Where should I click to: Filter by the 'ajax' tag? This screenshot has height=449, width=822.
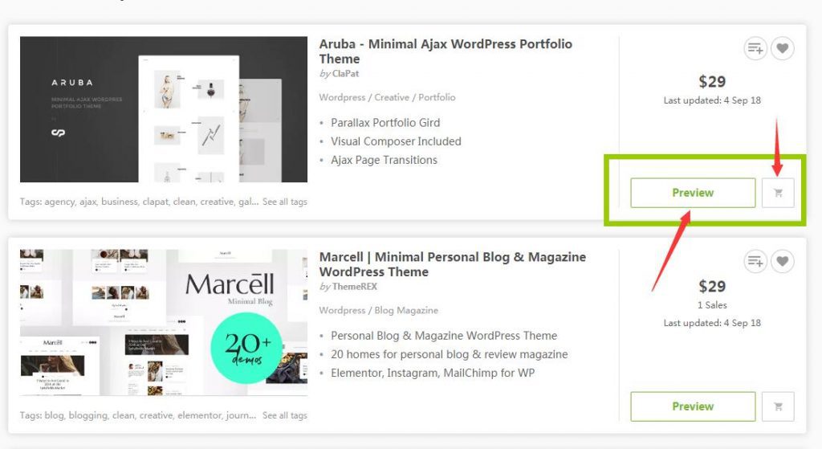click(x=88, y=202)
